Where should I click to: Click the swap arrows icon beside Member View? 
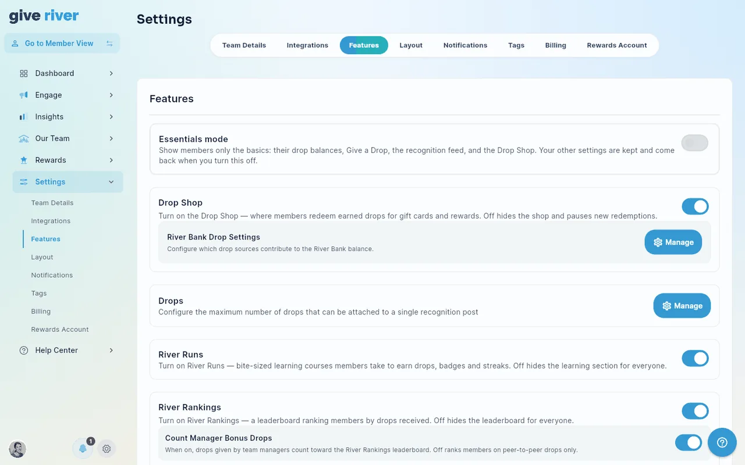tap(109, 44)
